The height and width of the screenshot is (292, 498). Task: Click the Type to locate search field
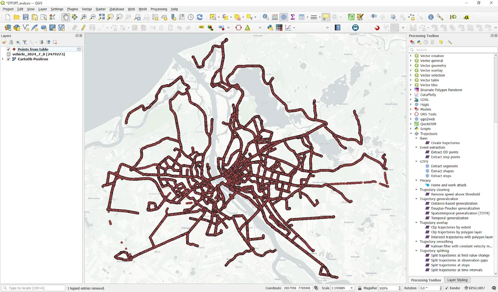(x=33, y=288)
